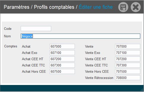
Task: Click the Code label
Action: click(8, 29)
